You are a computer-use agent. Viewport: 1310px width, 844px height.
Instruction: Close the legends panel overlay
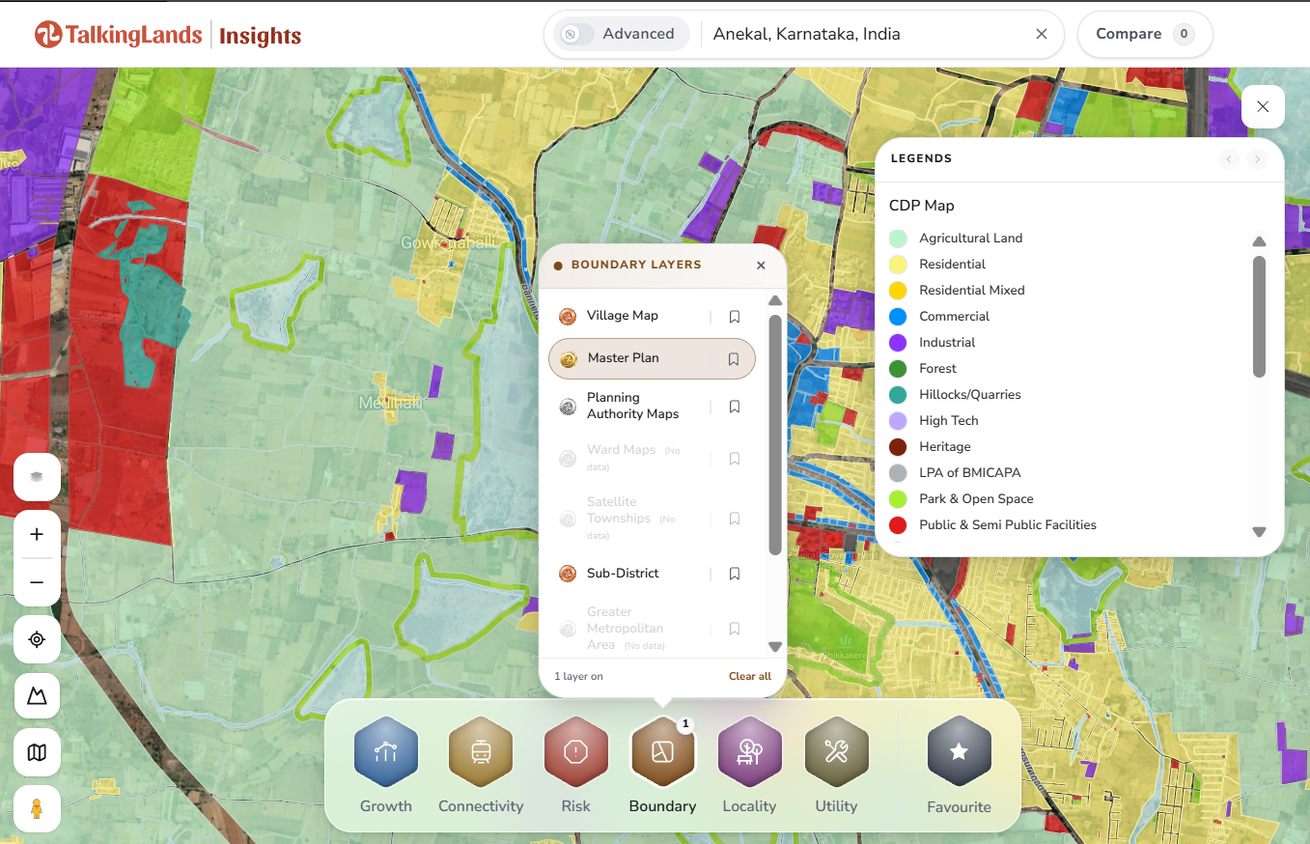pos(1263,106)
